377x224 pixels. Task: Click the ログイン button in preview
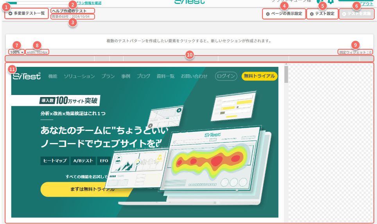point(226,76)
